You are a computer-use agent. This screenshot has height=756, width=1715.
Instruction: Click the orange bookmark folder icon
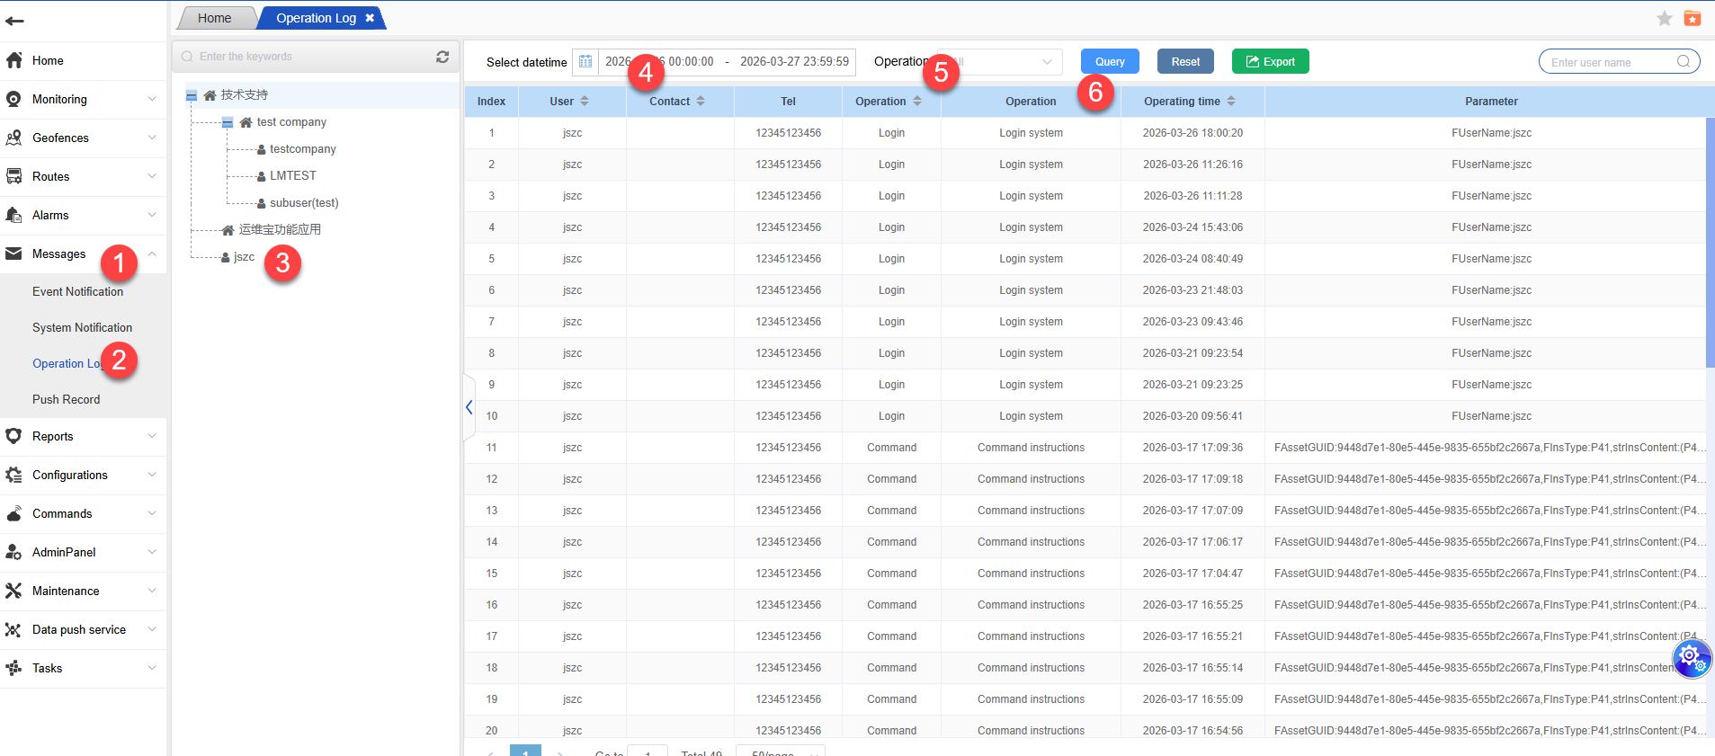(1692, 19)
